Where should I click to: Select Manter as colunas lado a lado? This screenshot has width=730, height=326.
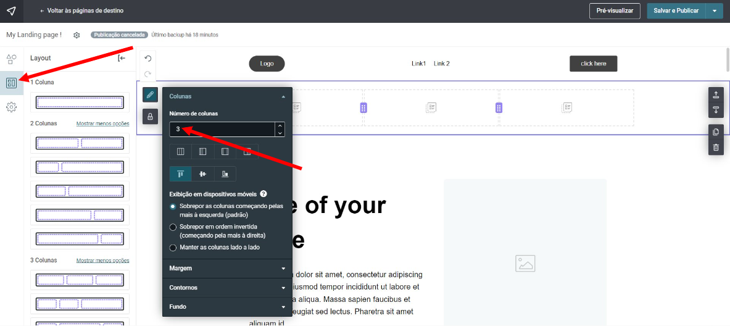173,248
